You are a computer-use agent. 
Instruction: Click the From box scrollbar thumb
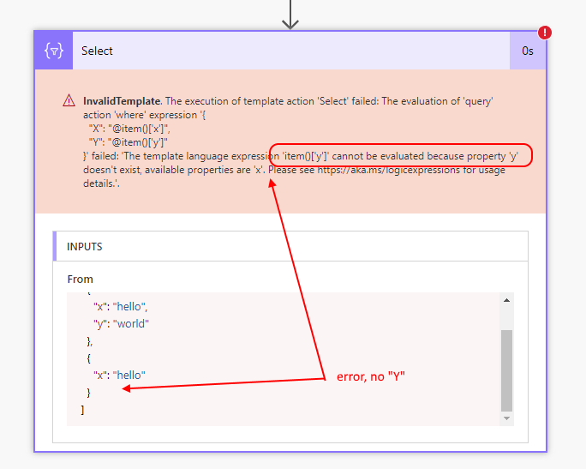pos(506,369)
